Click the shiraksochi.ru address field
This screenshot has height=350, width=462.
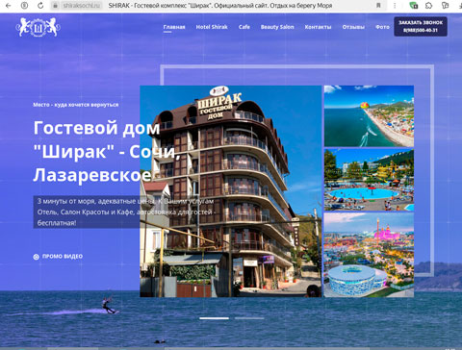pyautogui.click(x=82, y=6)
